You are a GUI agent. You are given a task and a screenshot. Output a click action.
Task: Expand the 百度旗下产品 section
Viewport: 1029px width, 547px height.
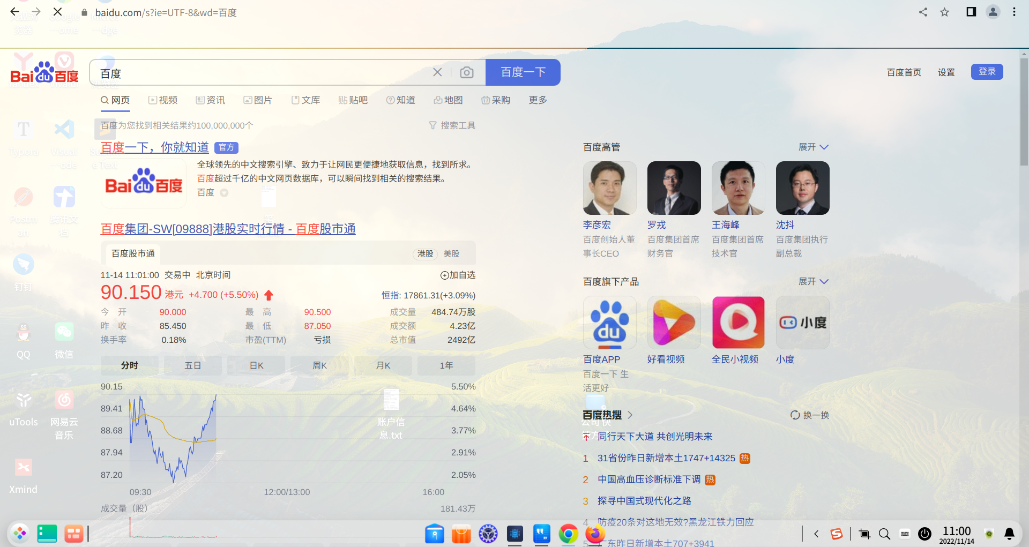[x=814, y=282]
